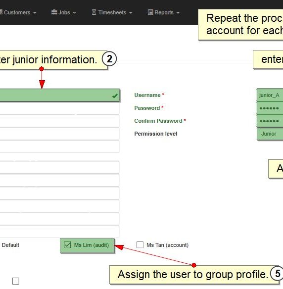The height and width of the screenshot is (289, 283).
Task: Click the briefcase icon beside Jobs
Action: click(54, 12)
